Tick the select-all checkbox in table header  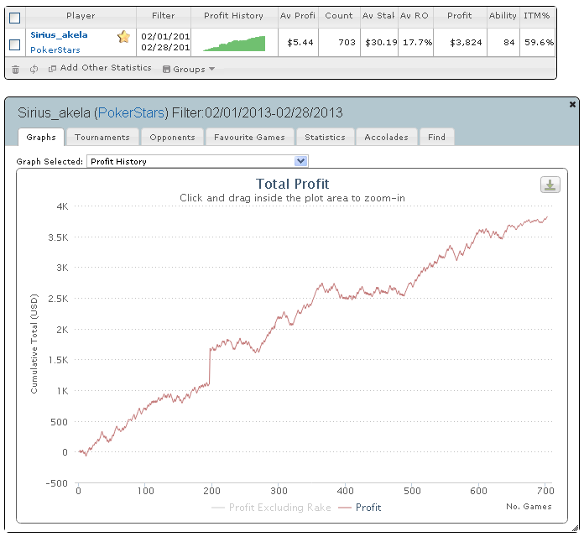(x=14, y=17)
